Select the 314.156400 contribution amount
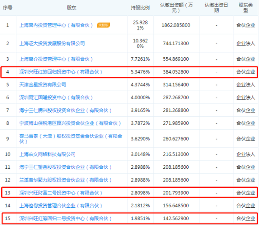Image resolution: width=262 pixels, height=226 pixels. pos(176,85)
